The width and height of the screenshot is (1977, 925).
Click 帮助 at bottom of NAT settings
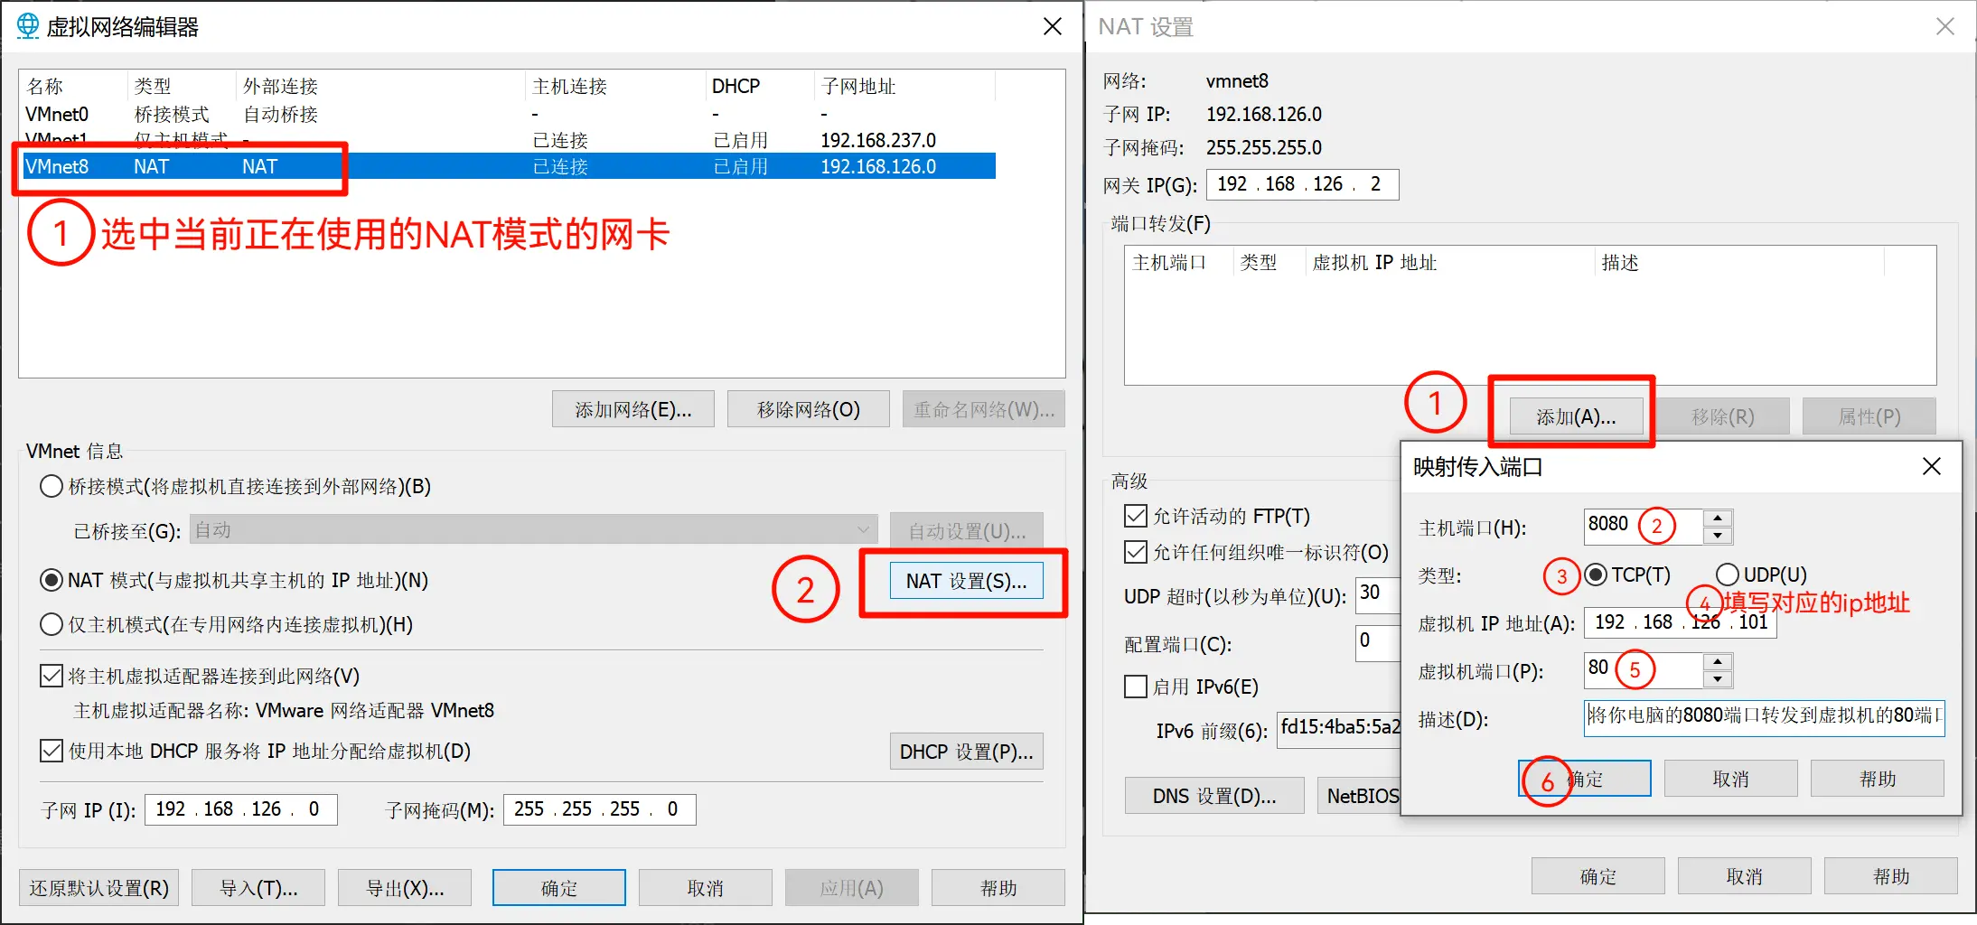click(x=1891, y=876)
